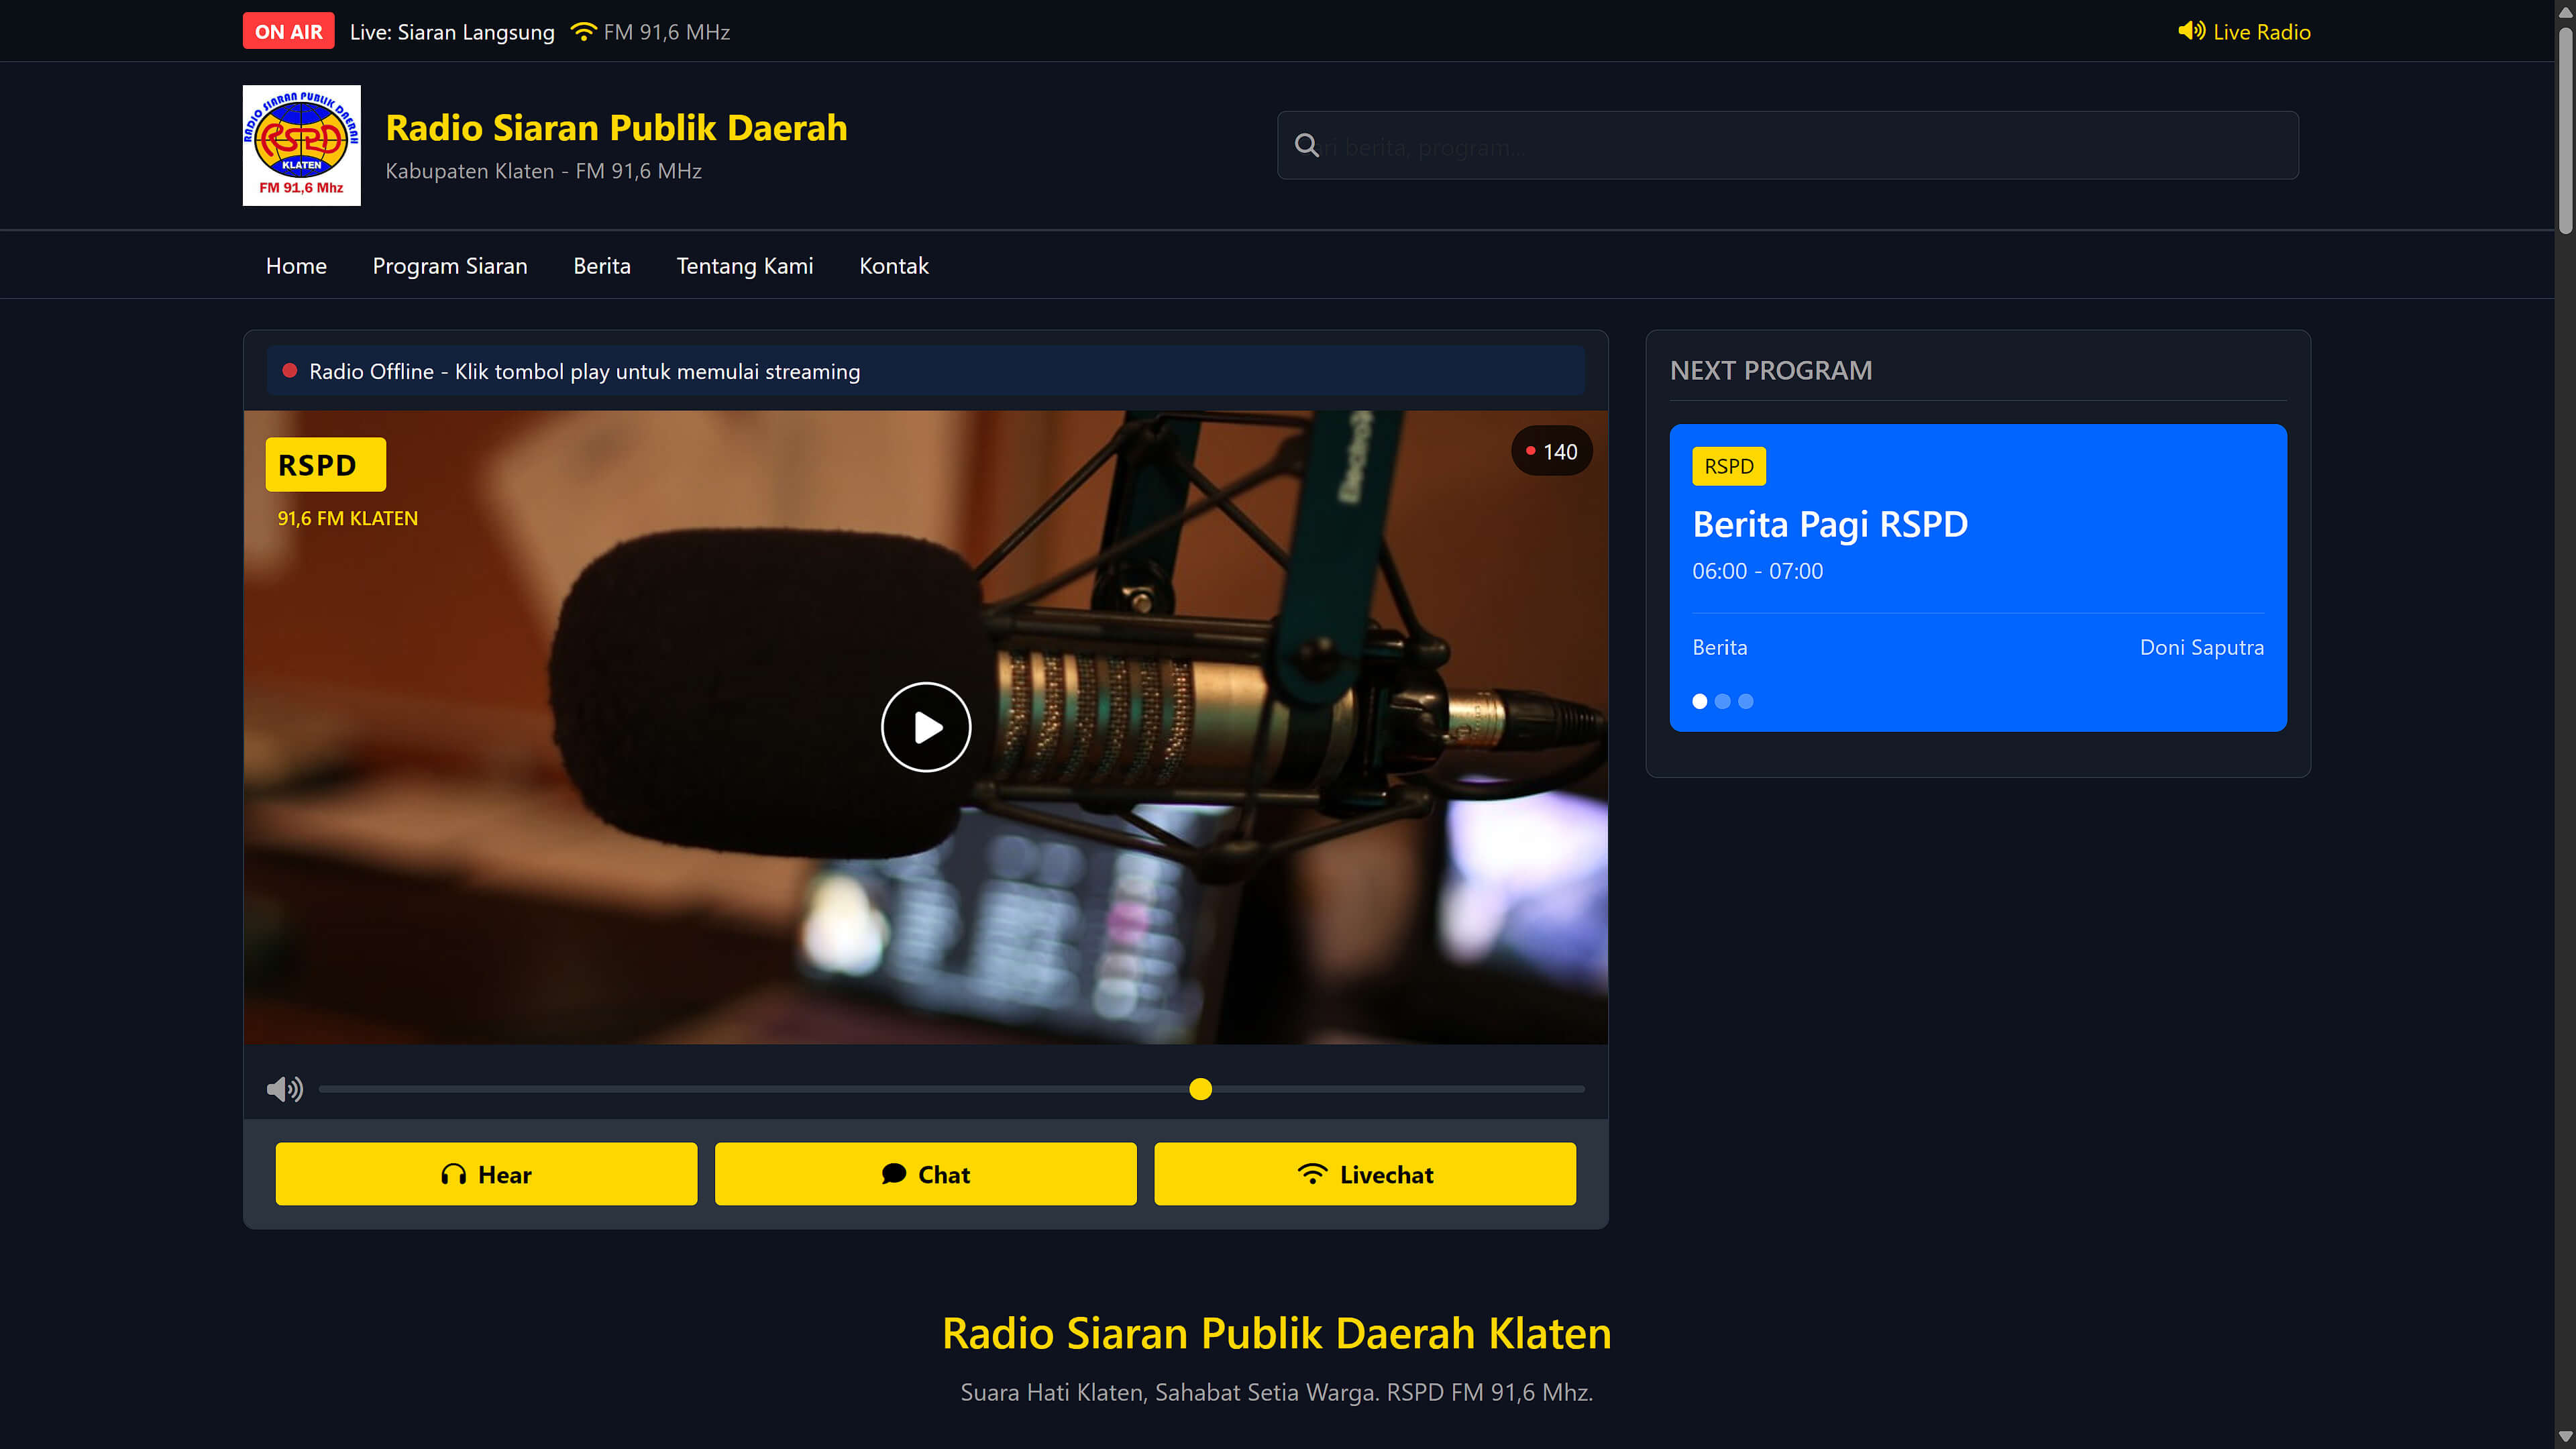This screenshot has width=2576, height=1449.
Task: Mute the video player volume
Action: pos(284,1089)
